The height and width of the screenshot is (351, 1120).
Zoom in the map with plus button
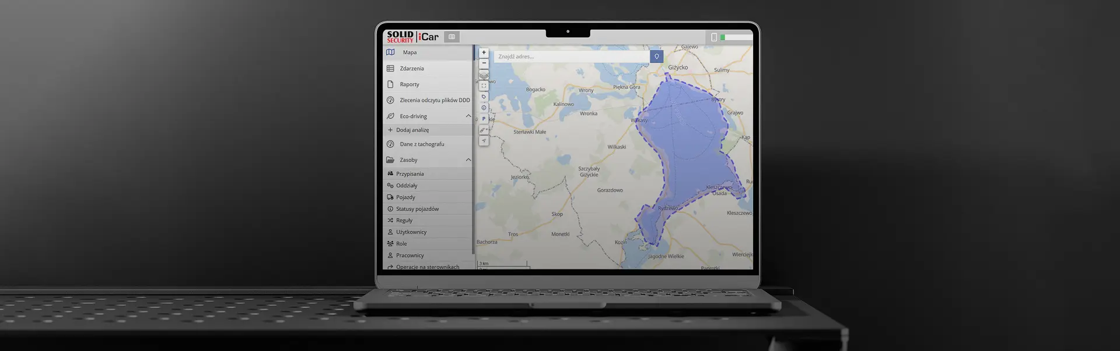[484, 52]
